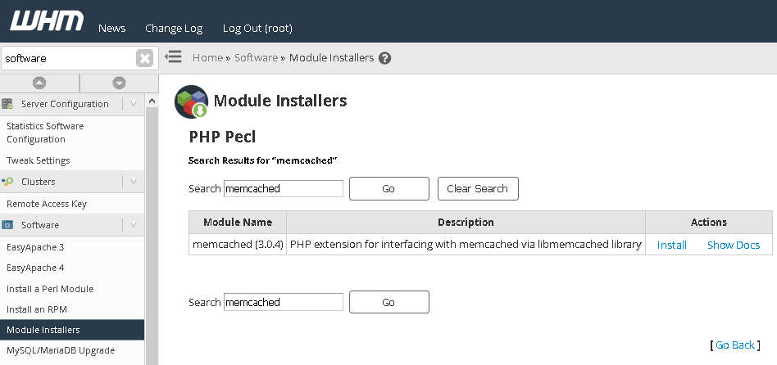This screenshot has width=777, height=365.
Task: Open the Change Log menu item
Action: (x=174, y=28)
